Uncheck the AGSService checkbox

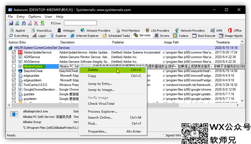pos(14,61)
